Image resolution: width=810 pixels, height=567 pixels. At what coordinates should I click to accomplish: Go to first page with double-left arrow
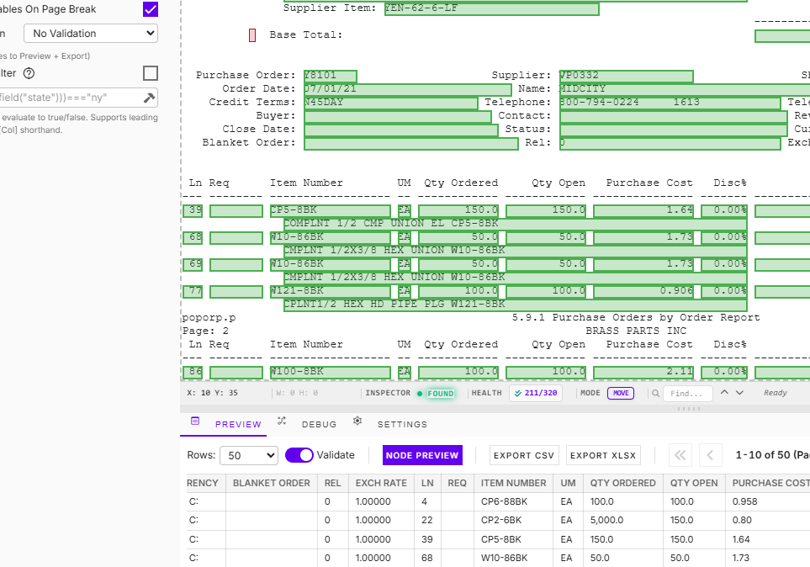tap(680, 455)
